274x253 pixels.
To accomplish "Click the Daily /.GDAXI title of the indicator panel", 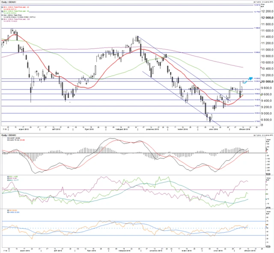I will pos(9,135).
